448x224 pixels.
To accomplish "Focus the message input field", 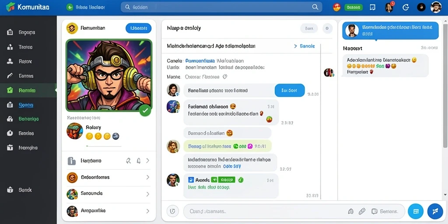I will [x=294, y=211].
